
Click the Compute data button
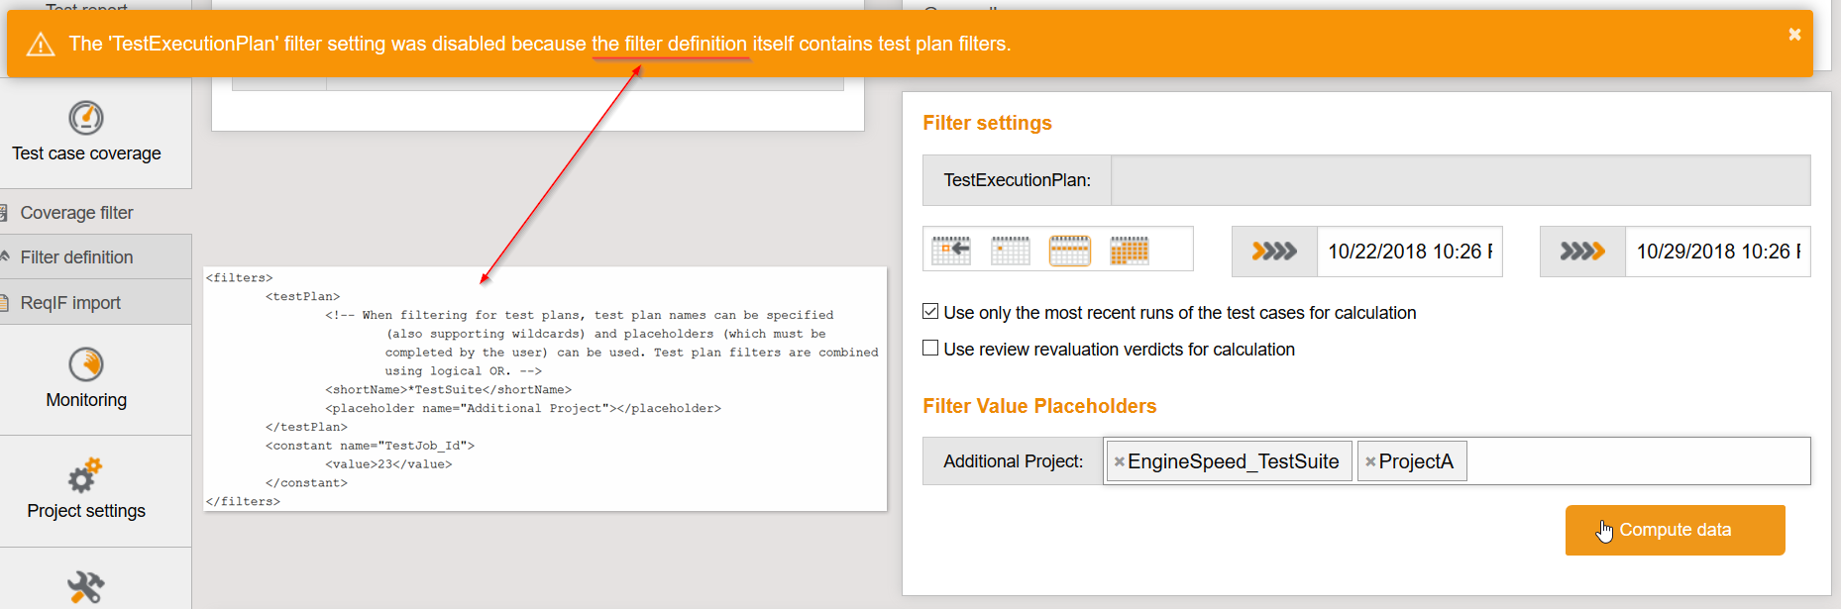pos(1675,530)
